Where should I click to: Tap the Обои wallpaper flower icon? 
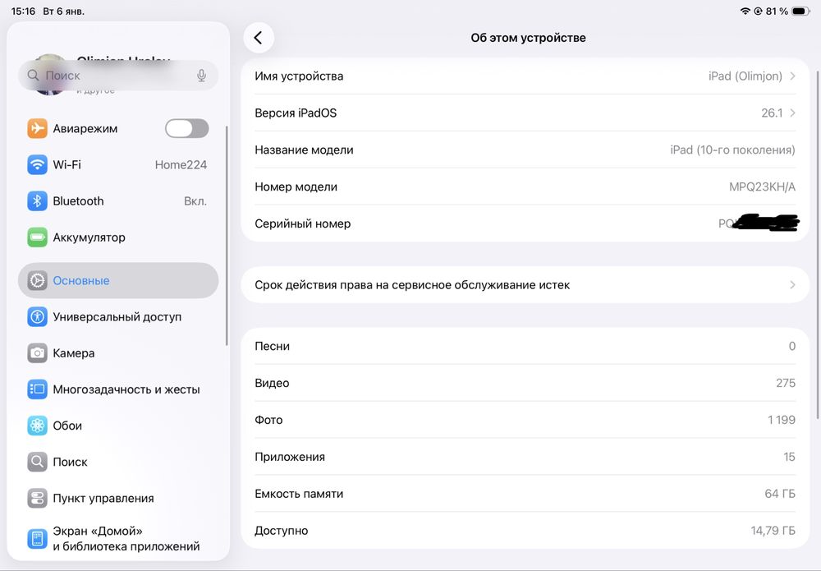pyautogui.click(x=37, y=426)
